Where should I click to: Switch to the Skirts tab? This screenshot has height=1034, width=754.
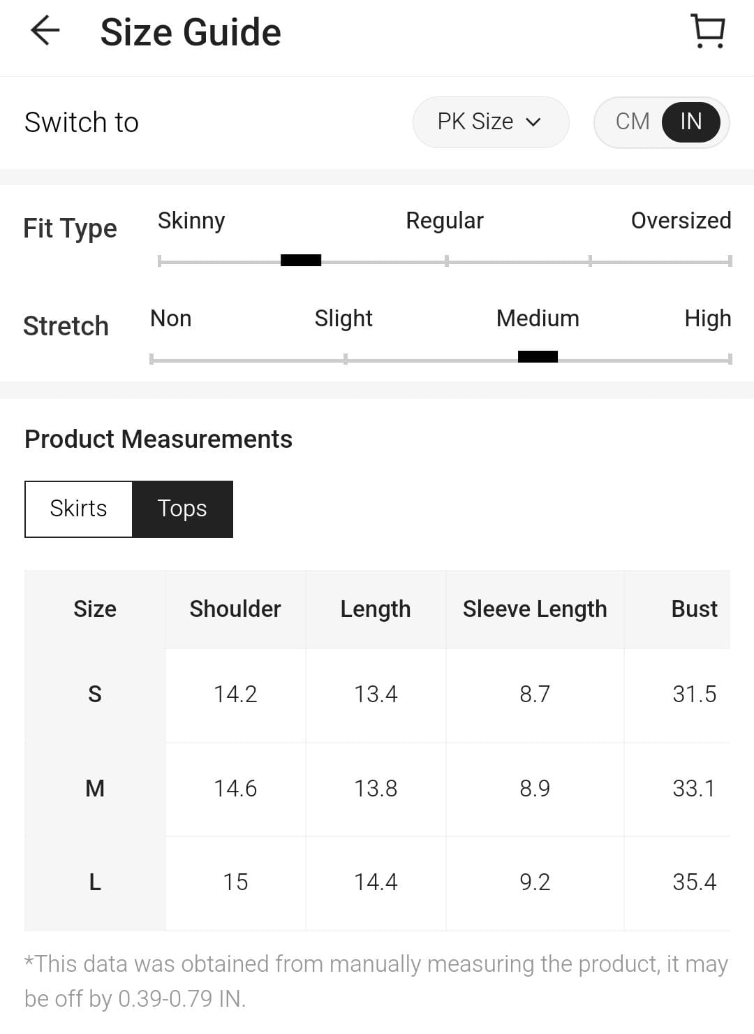click(78, 509)
